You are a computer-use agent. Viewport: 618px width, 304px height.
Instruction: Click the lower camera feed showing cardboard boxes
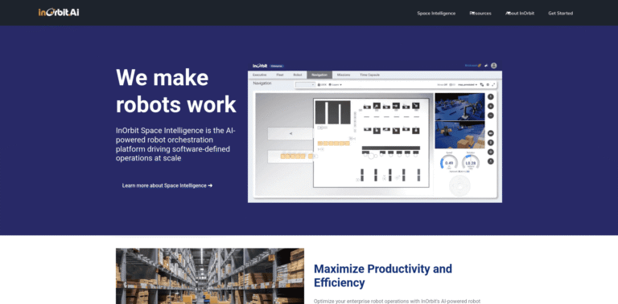point(459,135)
